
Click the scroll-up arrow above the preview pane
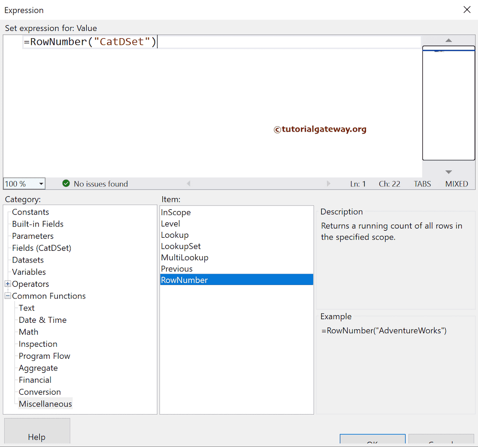point(448,41)
